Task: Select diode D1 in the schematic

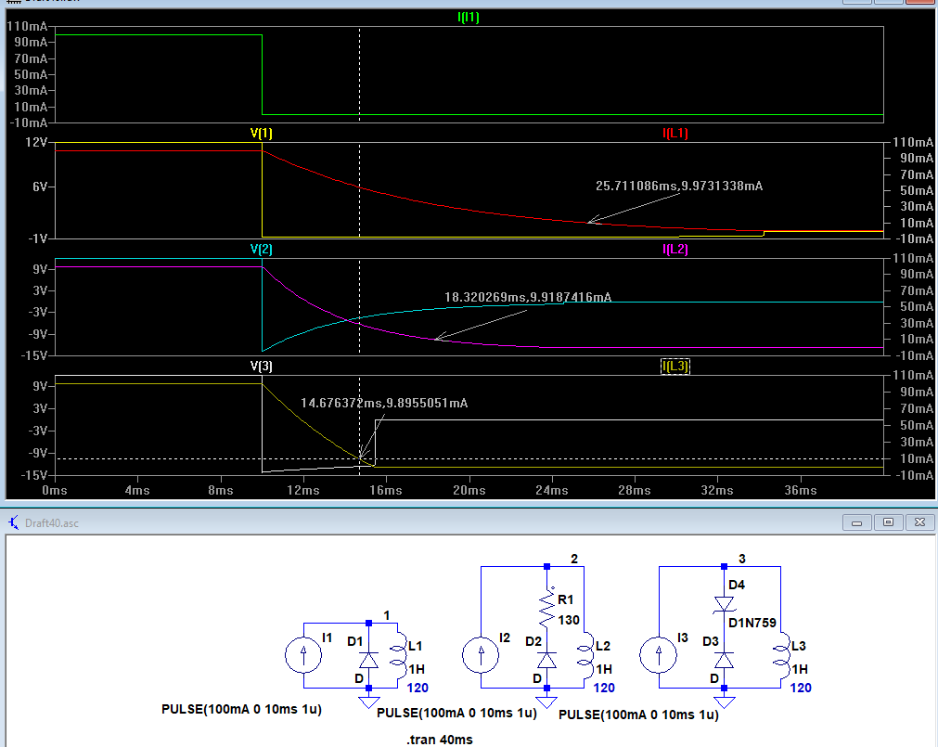Action: pyautogui.click(x=368, y=660)
